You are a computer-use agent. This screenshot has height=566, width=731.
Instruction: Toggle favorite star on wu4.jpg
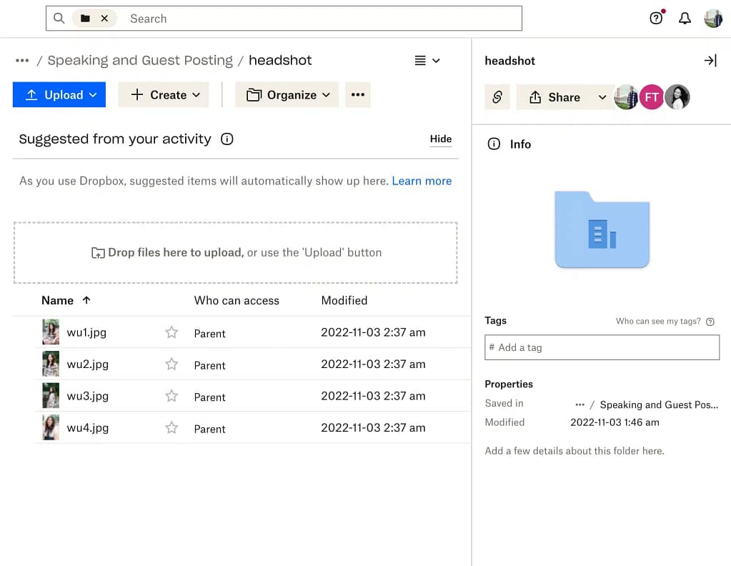171,428
